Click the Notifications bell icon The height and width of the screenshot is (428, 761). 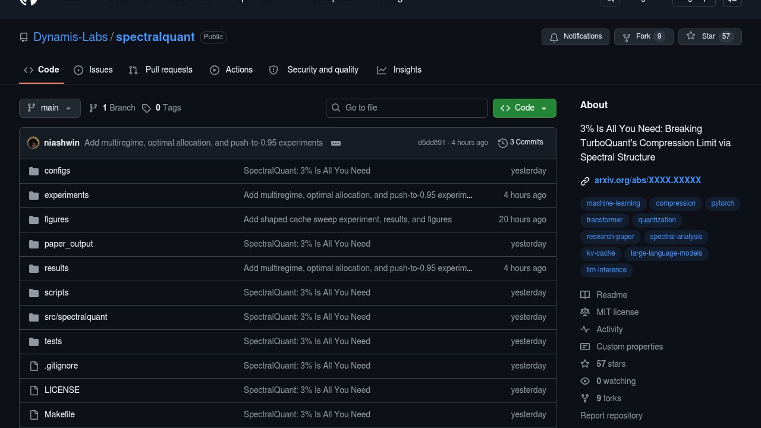(x=554, y=37)
